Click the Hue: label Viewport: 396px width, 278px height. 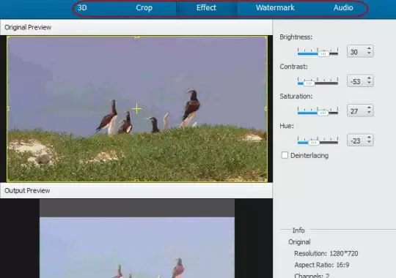pos(287,126)
